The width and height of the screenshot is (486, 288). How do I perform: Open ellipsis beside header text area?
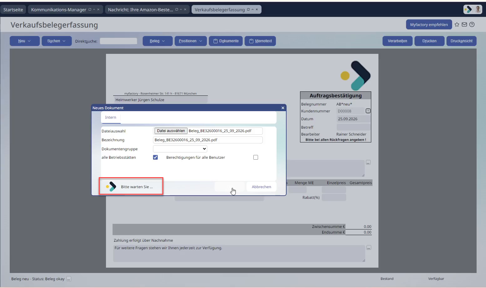(x=368, y=162)
